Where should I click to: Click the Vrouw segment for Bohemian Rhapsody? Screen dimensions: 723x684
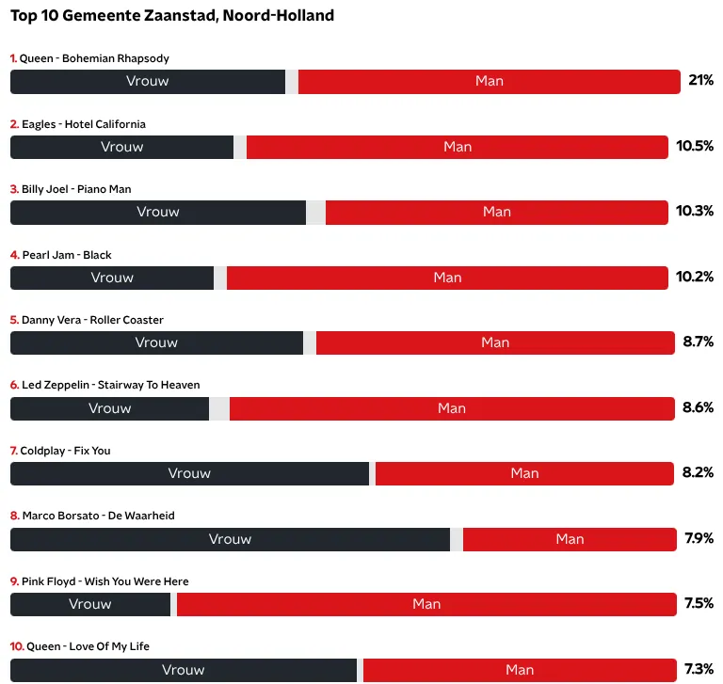148,82
